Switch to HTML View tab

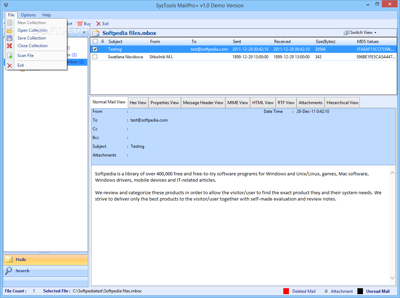(263, 103)
